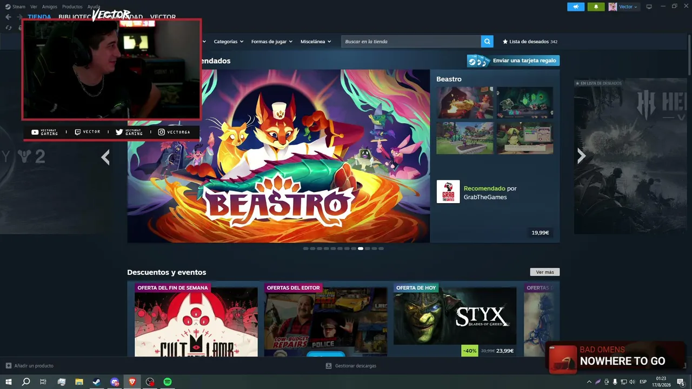This screenshot has width=692, height=389.
Task: Open File Explorer from the taskbar
Action: tap(79, 382)
